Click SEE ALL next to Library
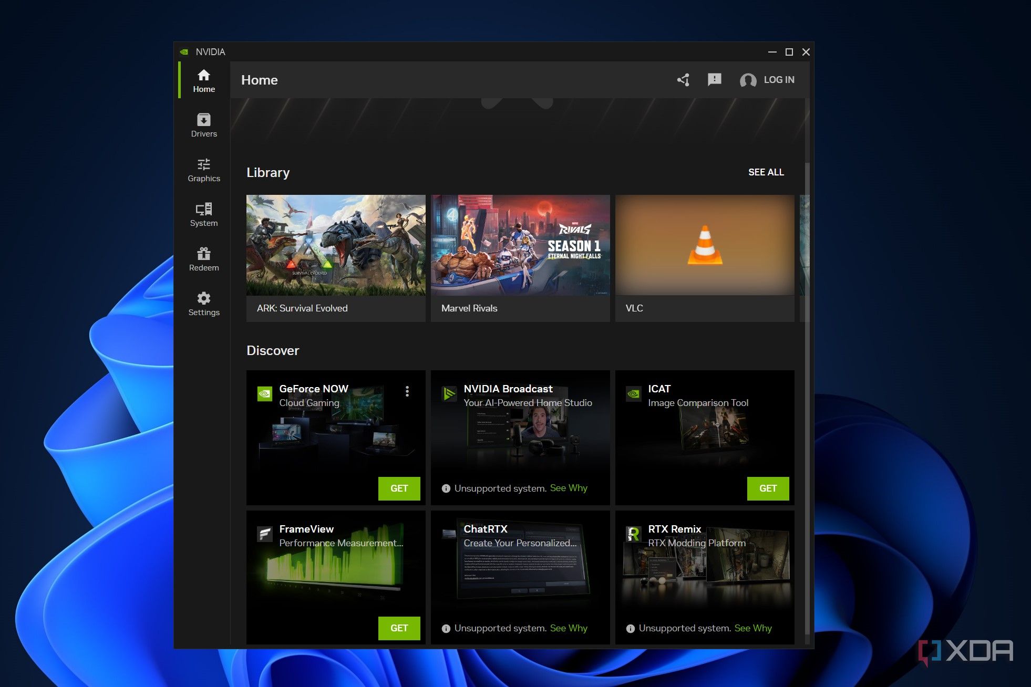 (766, 172)
